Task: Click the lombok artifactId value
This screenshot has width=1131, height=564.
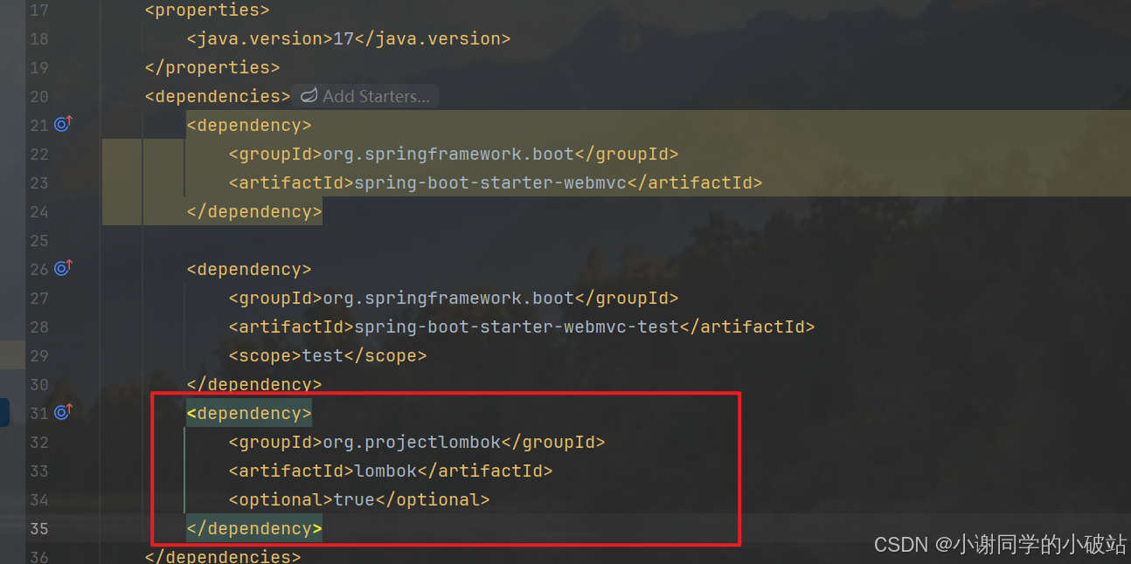Action: pyautogui.click(x=385, y=471)
